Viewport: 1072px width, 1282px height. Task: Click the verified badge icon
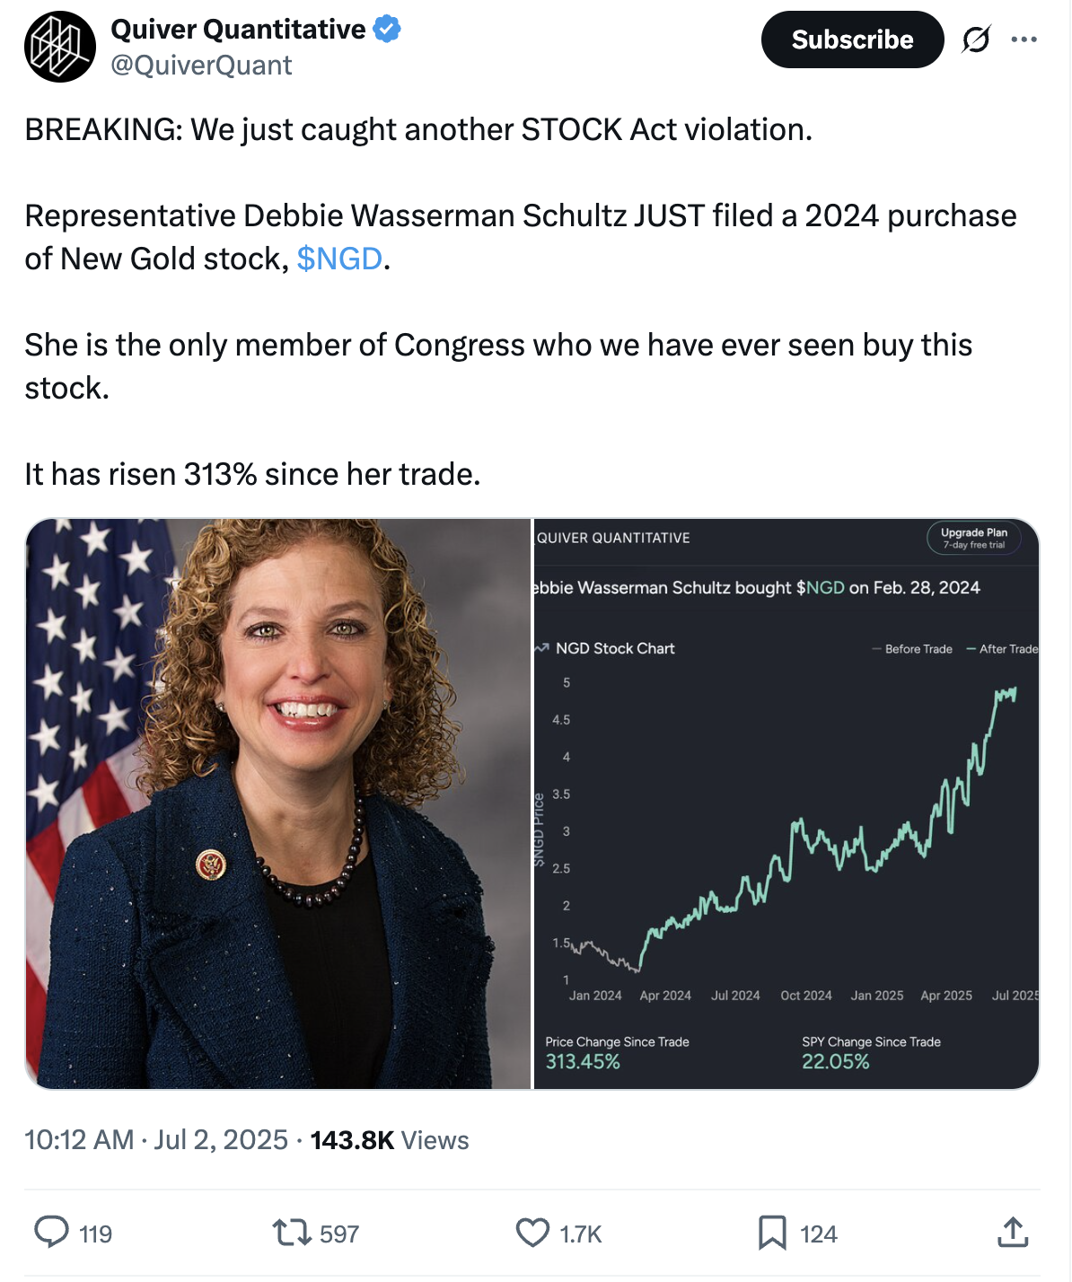click(387, 29)
